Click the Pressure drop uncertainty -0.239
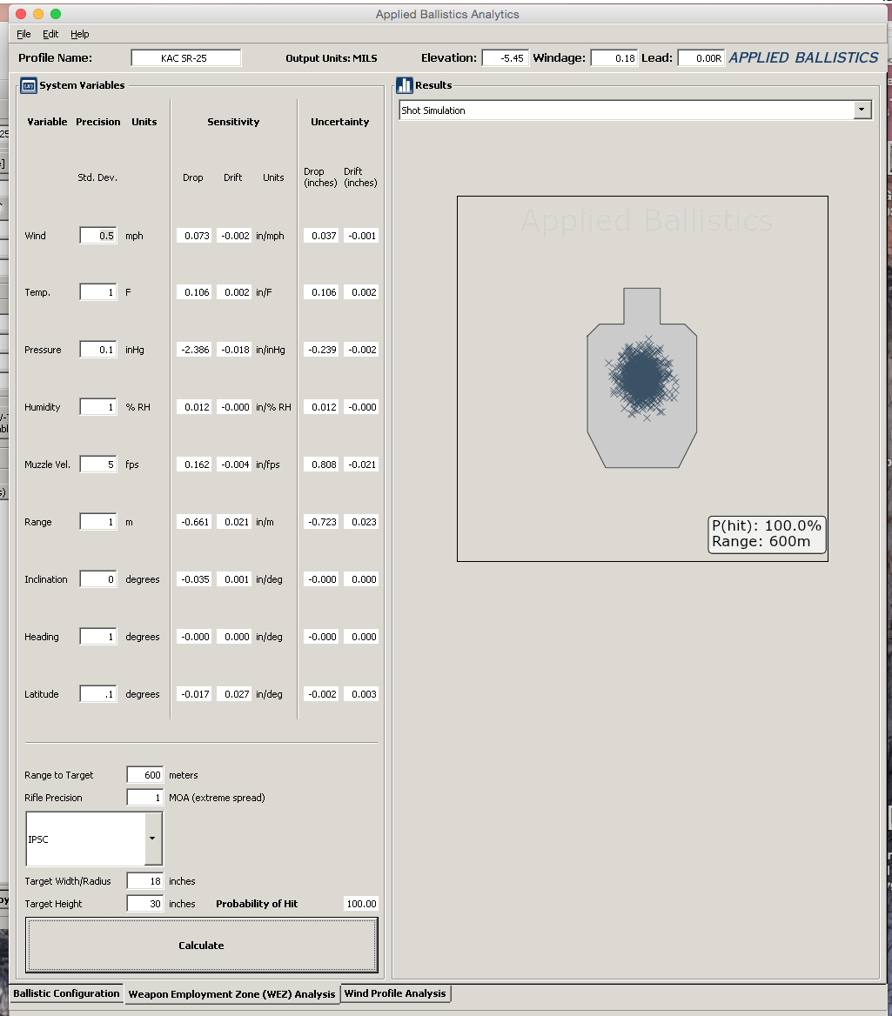 (321, 350)
